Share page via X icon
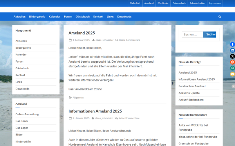 232,56
